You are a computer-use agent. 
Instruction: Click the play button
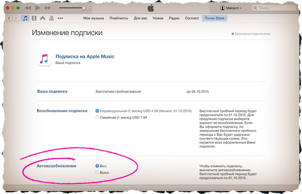click(x=38, y=8)
